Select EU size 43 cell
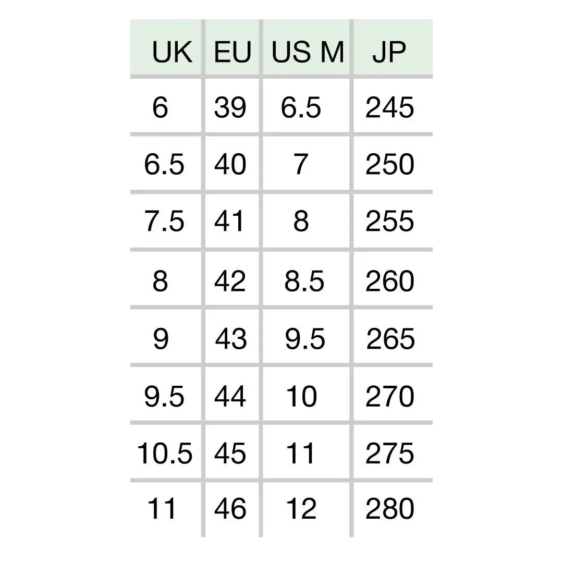Image resolution: width=563 pixels, height=563 pixels. pos(231,339)
